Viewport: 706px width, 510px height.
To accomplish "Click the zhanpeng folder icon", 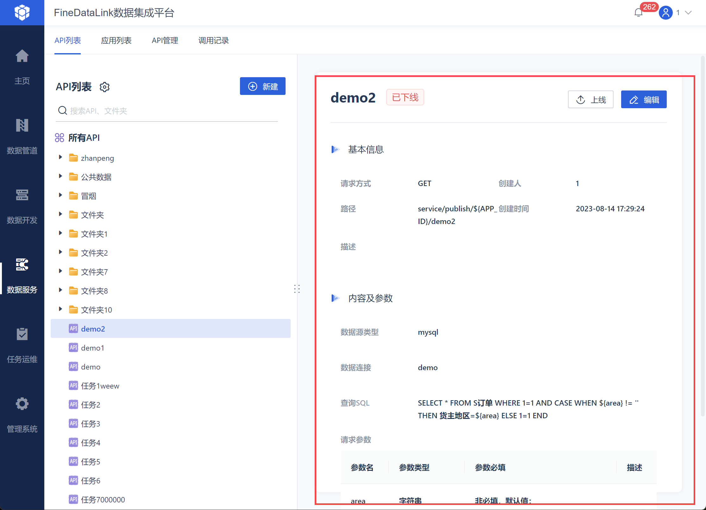I will coord(73,158).
